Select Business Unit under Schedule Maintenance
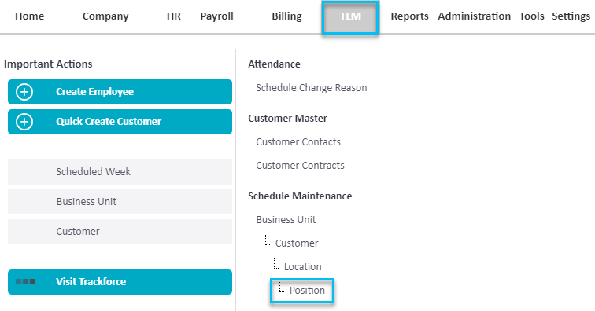595x311 pixels. point(286,220)
